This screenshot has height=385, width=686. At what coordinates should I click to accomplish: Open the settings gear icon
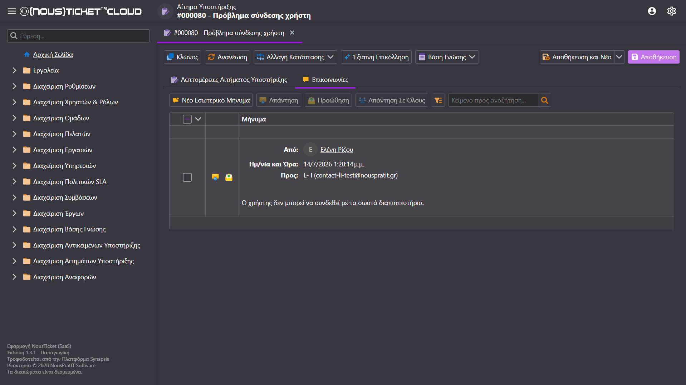tap(671, 11)
